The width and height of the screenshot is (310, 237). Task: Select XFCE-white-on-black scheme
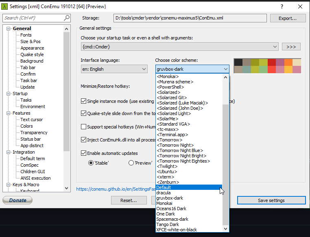189,230
